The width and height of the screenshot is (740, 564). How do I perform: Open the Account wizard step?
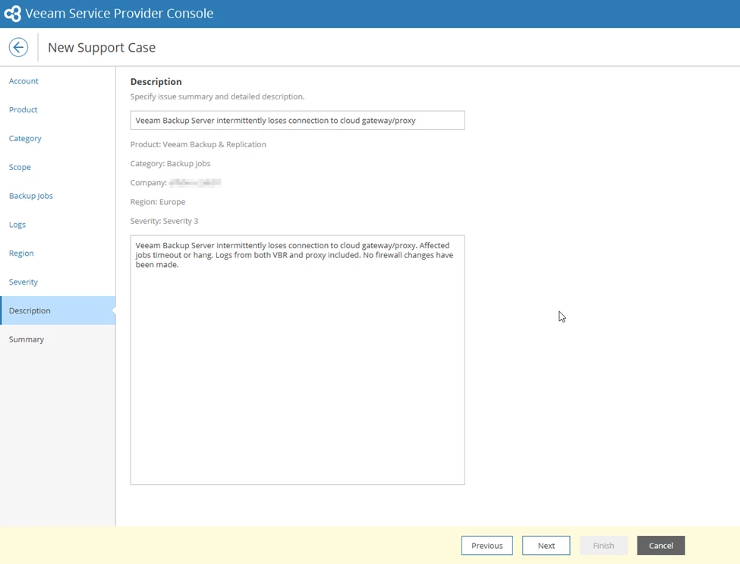pyautogui.click(x=24, y=81)
